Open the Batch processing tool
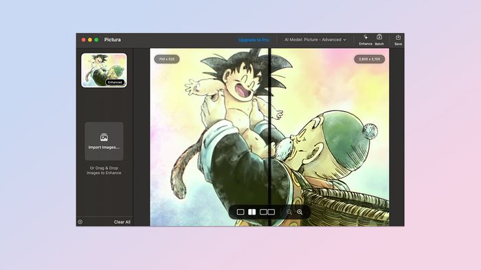The height and width of the screenshot is (270, 481). click(379, 40)
